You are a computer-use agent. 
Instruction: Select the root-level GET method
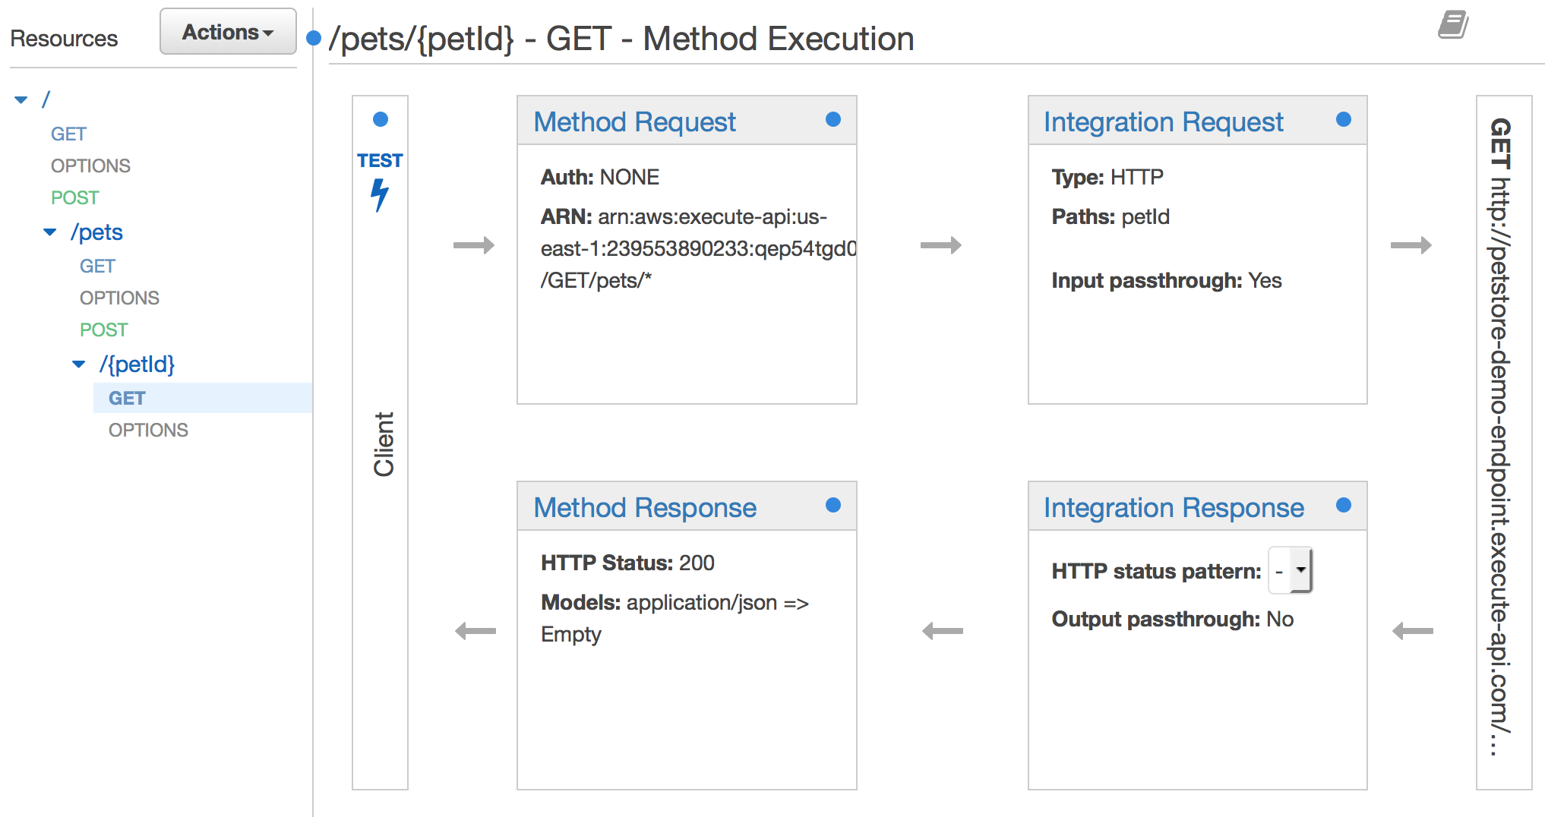[68, 134]
